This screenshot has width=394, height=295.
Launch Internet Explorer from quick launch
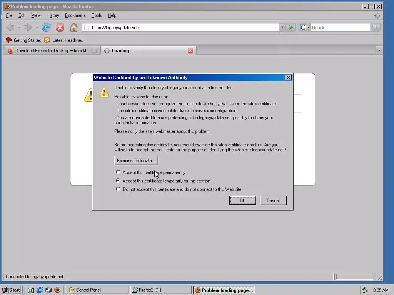tap(40, 290)
